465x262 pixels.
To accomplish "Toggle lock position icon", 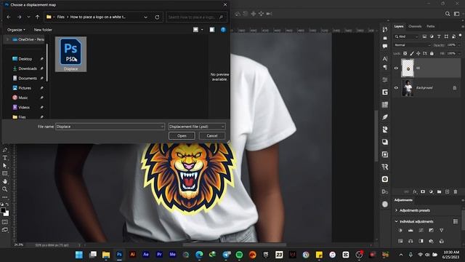I will (418, 53).
